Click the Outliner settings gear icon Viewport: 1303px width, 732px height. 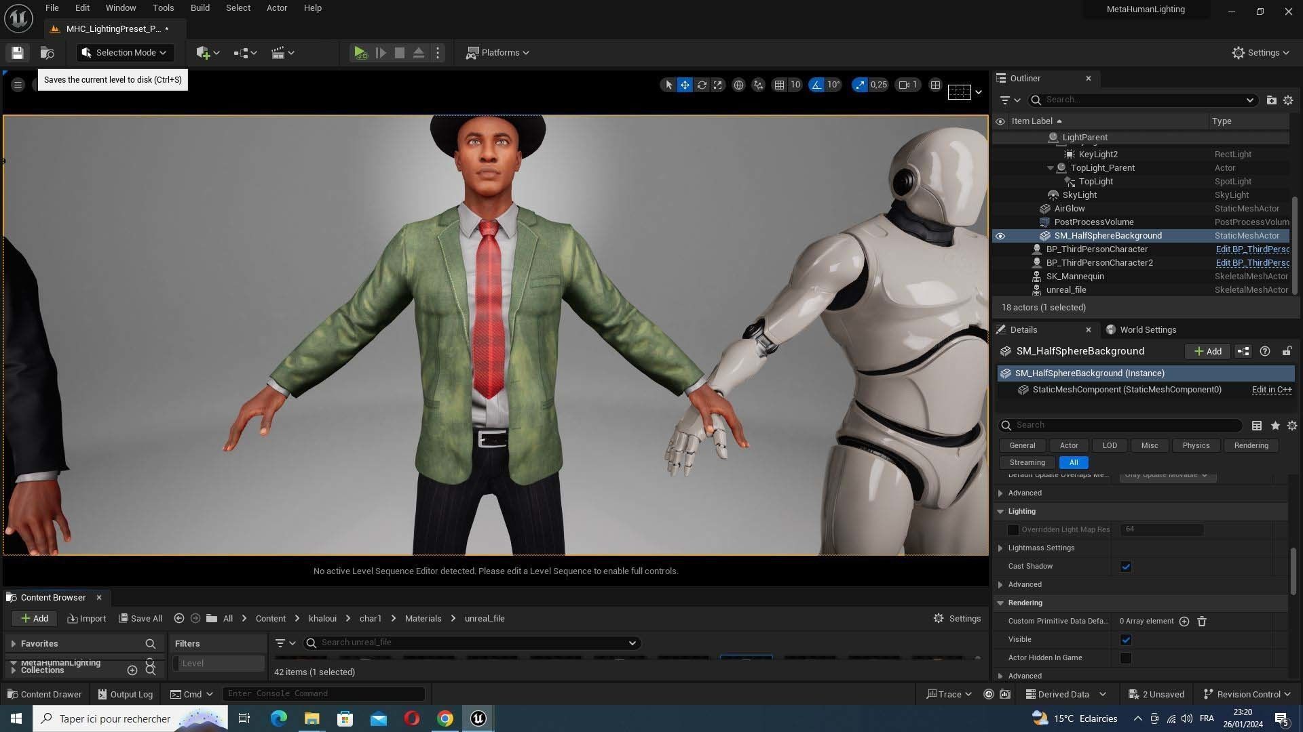pos(1287,100)
